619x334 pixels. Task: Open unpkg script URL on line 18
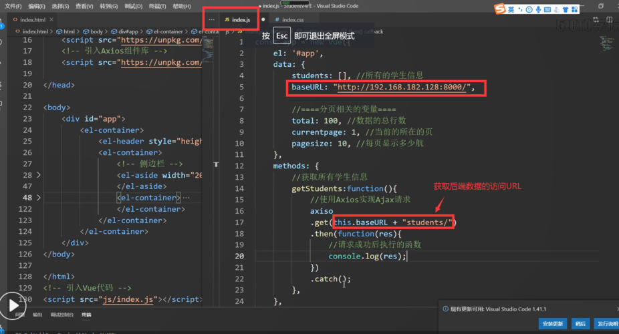tap(162, 62)
